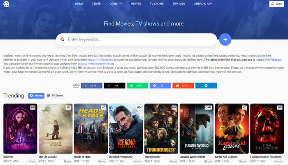
Task: Click the Heads of State title text
Action: 82,157
